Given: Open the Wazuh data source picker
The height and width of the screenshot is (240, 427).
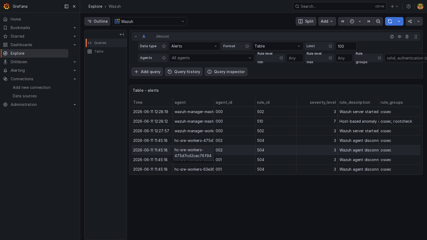Looking at the screenshot, I should [150, 21].
